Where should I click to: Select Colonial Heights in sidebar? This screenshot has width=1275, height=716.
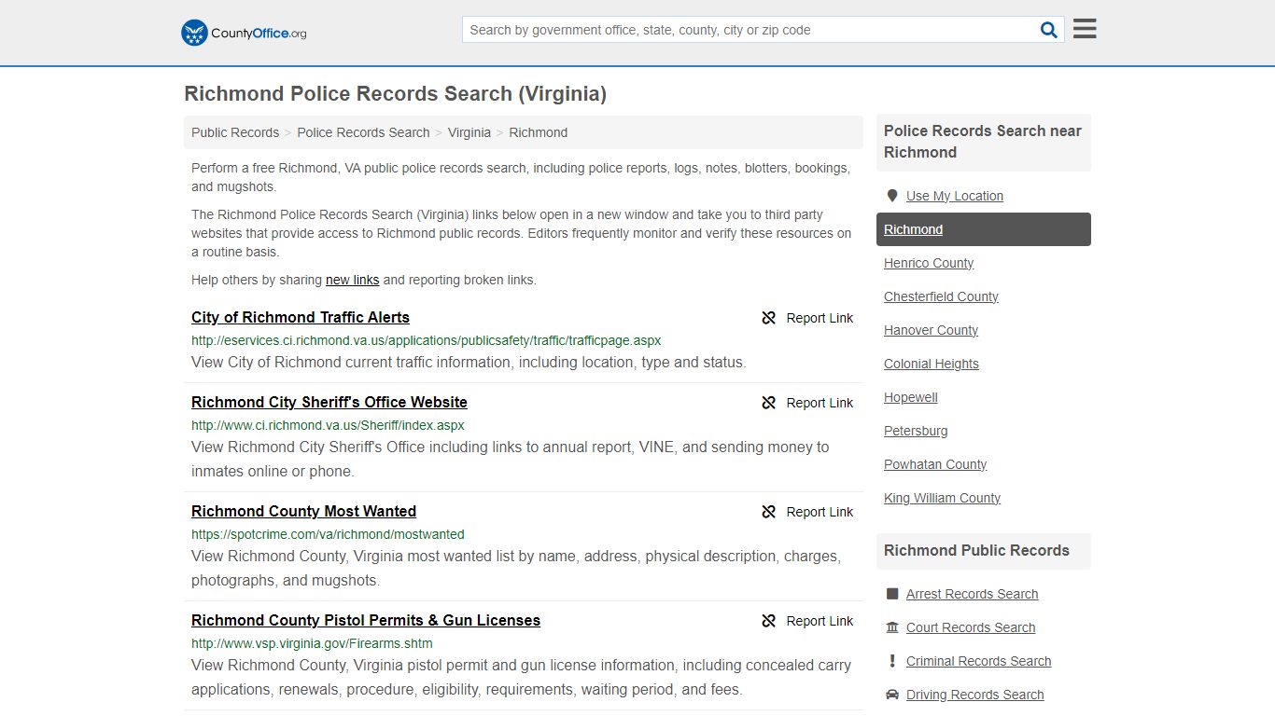tap(932, 364)
